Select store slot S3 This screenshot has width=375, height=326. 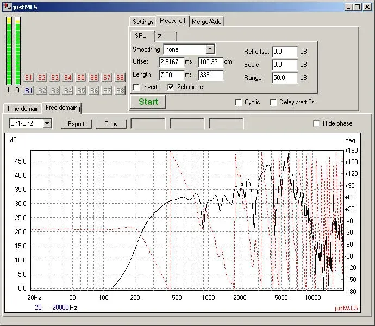[55, 78]
